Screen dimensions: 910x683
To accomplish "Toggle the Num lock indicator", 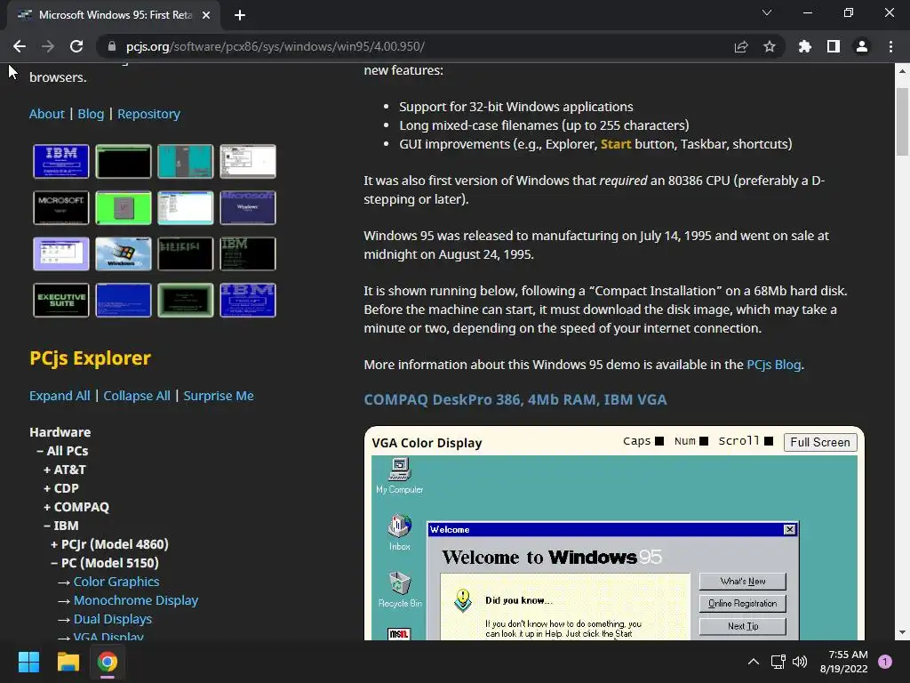I will pyautogui.click(x=704, y=441).
